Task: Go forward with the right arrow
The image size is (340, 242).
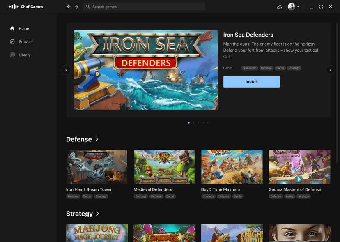Action: point(76,7)
